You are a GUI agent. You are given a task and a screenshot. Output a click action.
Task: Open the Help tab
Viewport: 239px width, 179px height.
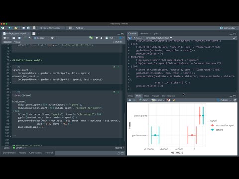146,96
